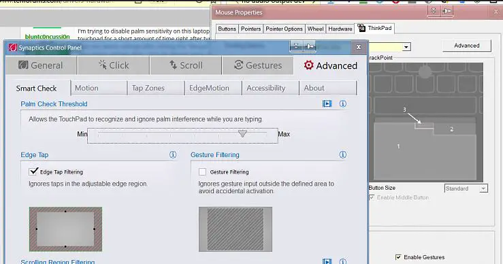Click the Palm Check Threshold heading
This screenshot has width=503, height=264.
[x=54, y=104]
